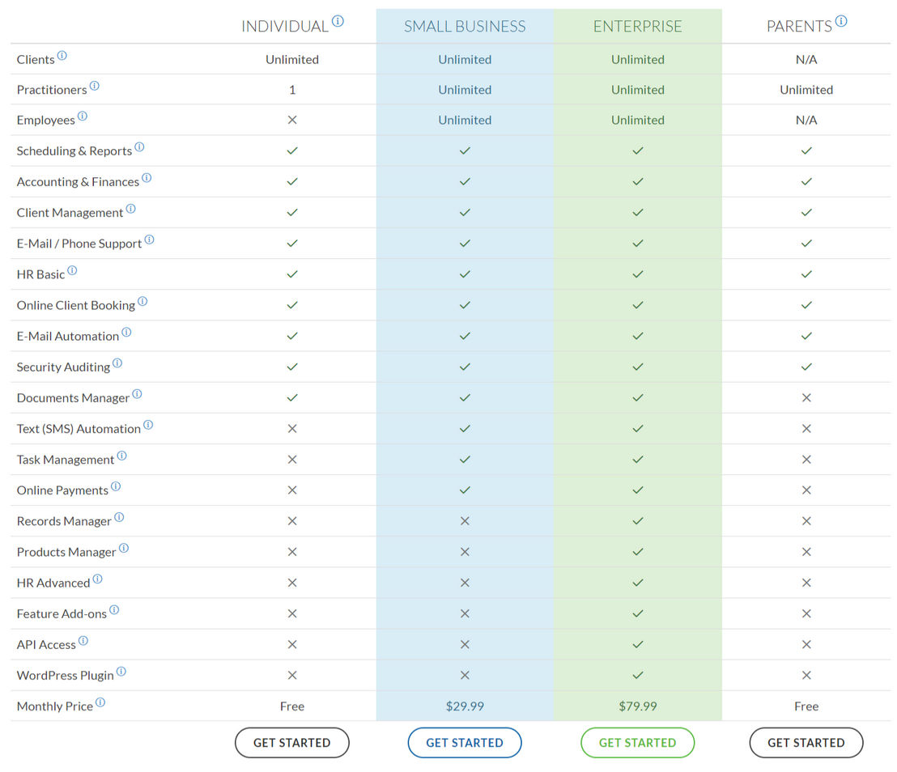Click the API Access row label

click(46, 644)
